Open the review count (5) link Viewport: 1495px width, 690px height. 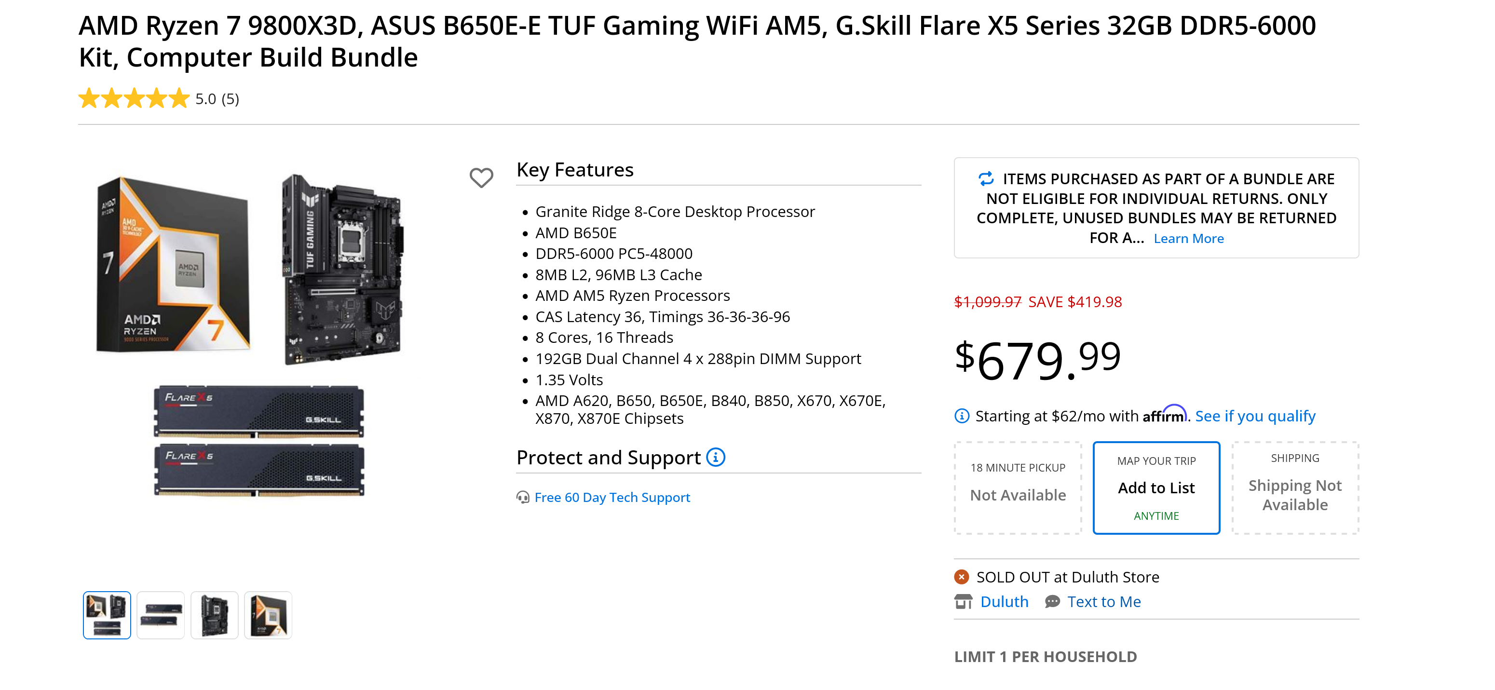(x=231, y=99)
